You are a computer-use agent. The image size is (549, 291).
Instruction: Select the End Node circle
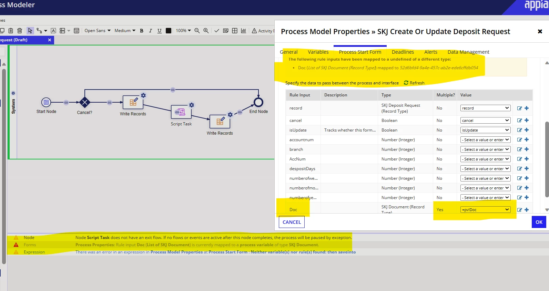[x=258, y=102]
